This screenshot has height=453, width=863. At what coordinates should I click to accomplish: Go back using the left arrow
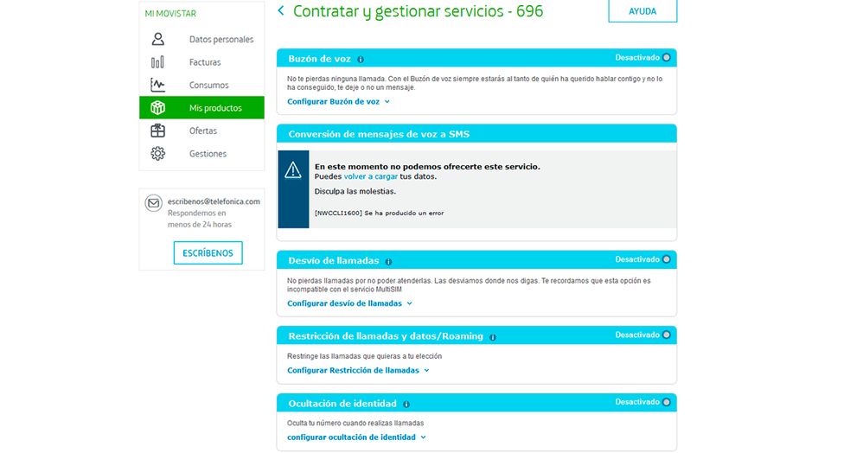281,11
